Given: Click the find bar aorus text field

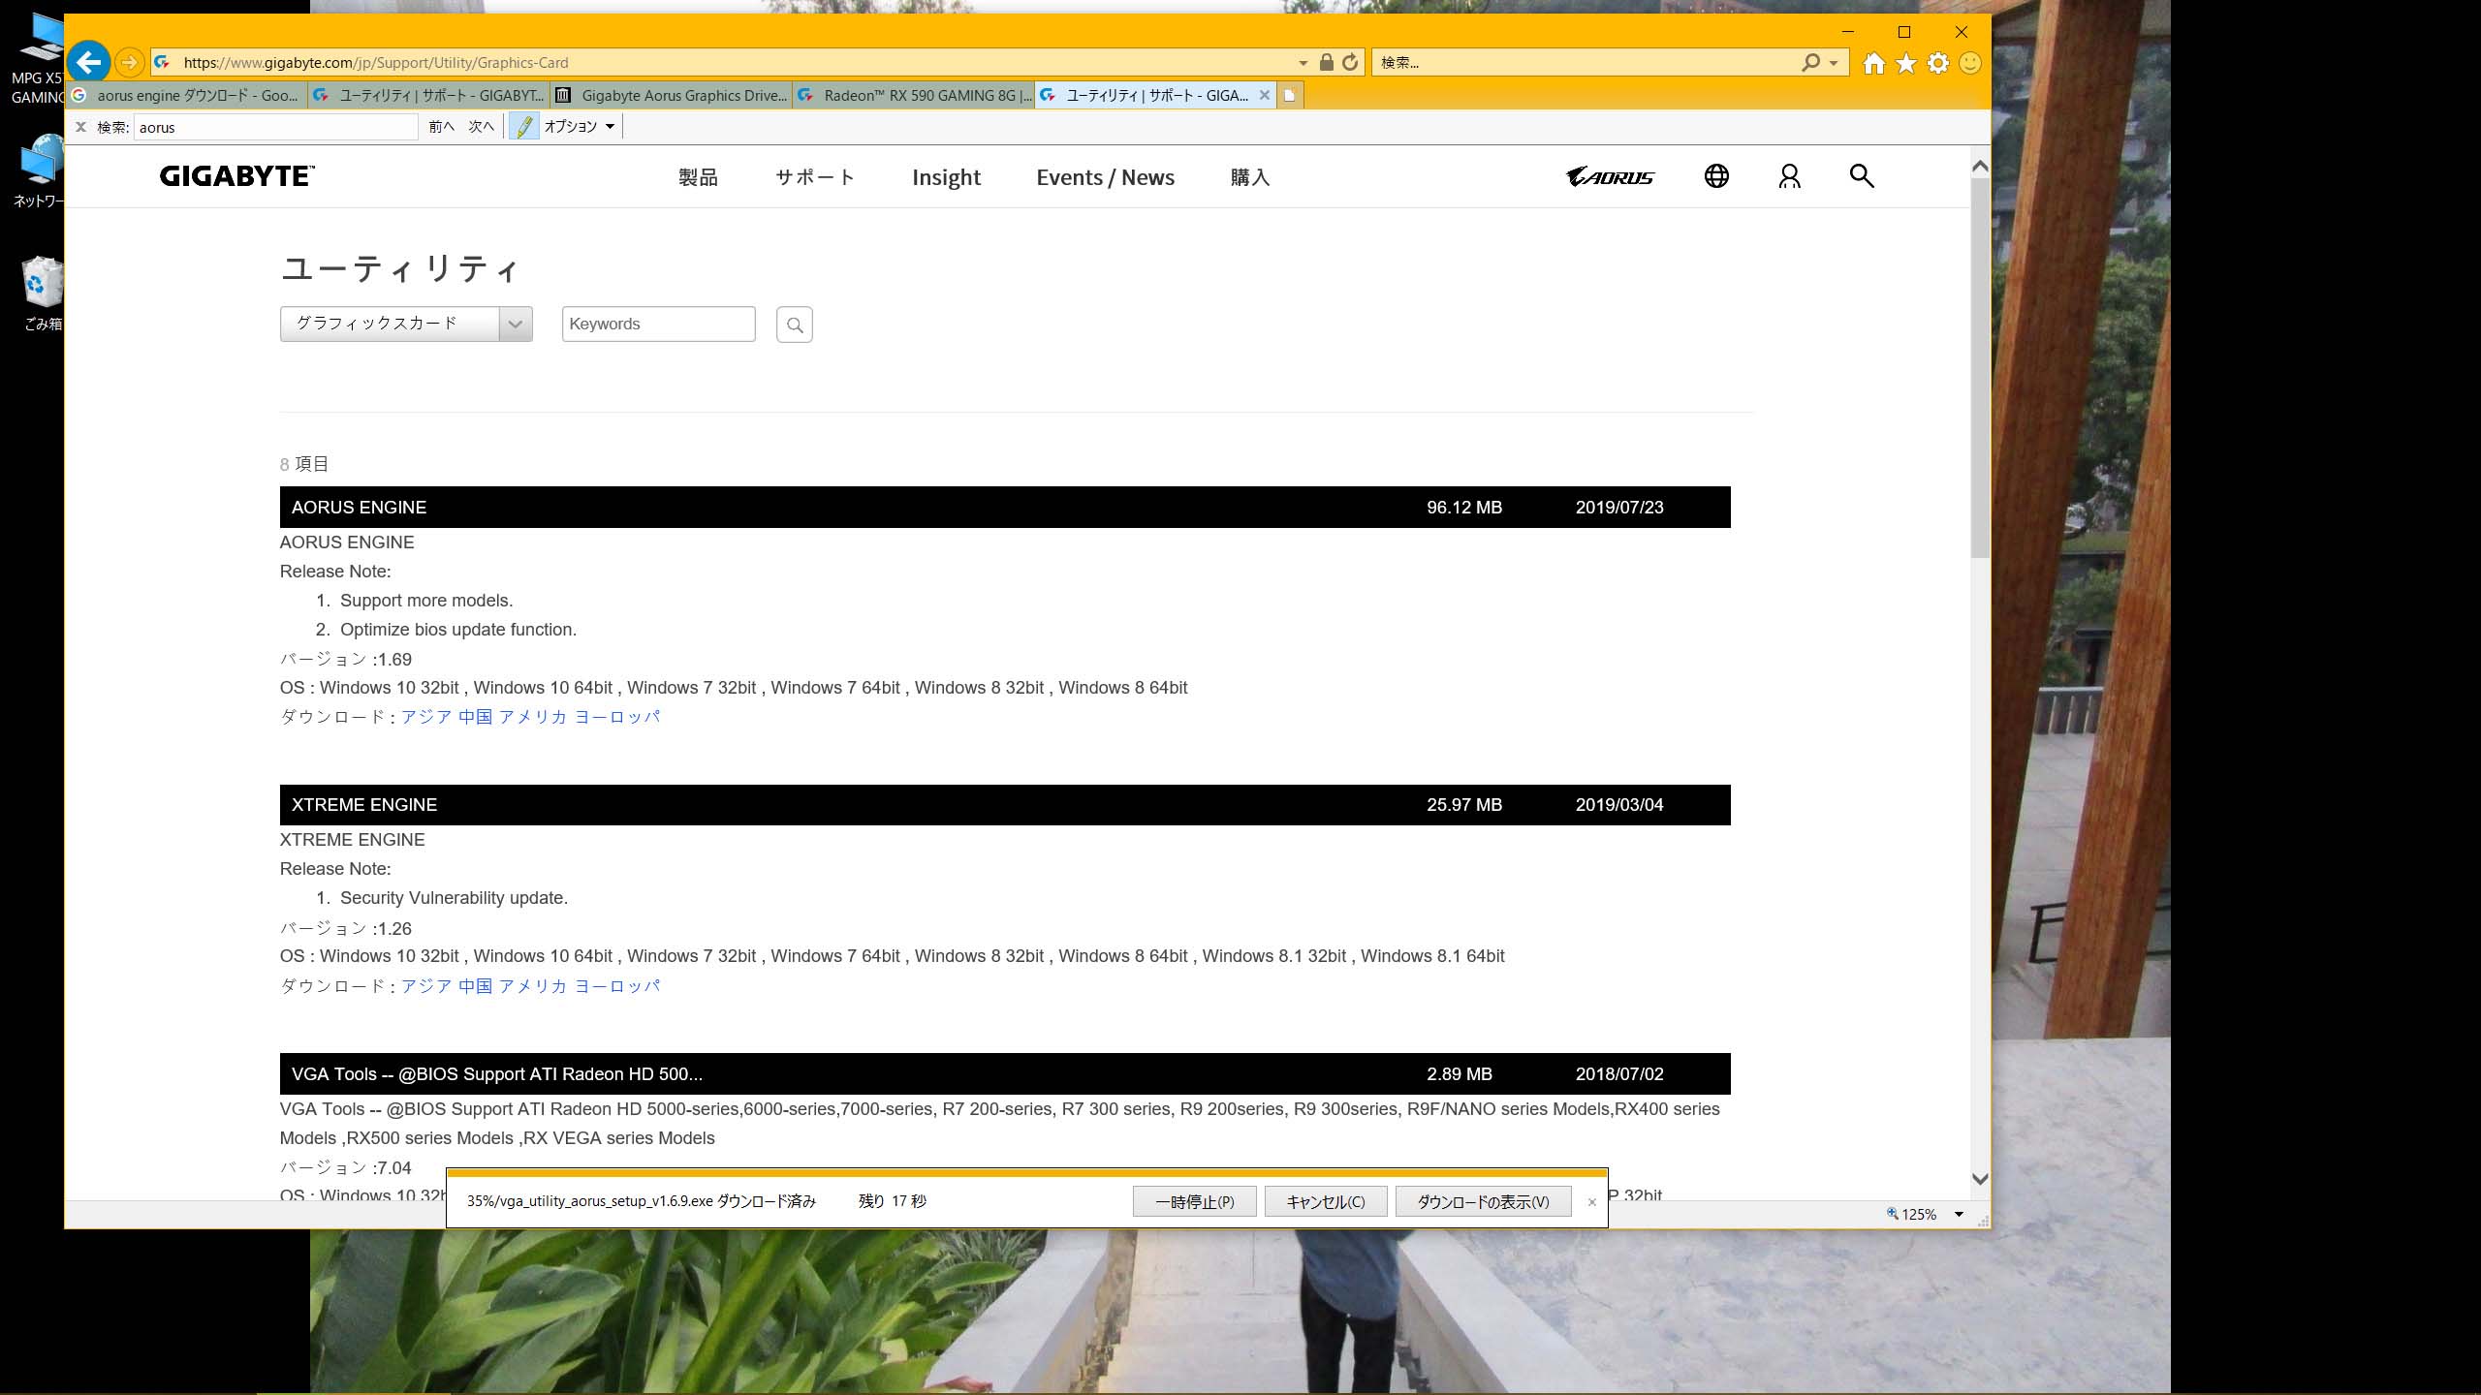Looking at the screenshot, I should pyautogui.click(x=275, y=127).
